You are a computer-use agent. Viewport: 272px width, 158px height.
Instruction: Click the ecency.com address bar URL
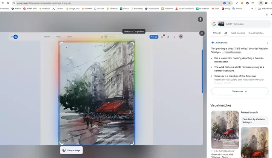coord(44,3)
